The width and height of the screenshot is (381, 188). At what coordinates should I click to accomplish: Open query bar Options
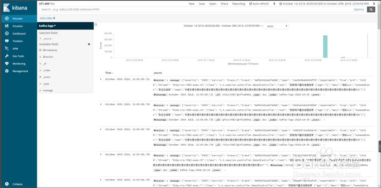359,9
